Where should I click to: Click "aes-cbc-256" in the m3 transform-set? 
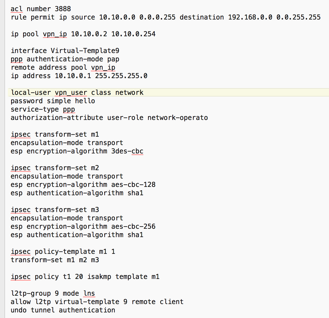[x=133, y=227]
